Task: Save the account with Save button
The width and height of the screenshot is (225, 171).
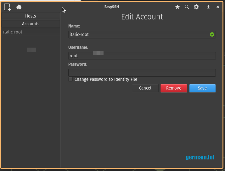Action: (x=202, y=88)
